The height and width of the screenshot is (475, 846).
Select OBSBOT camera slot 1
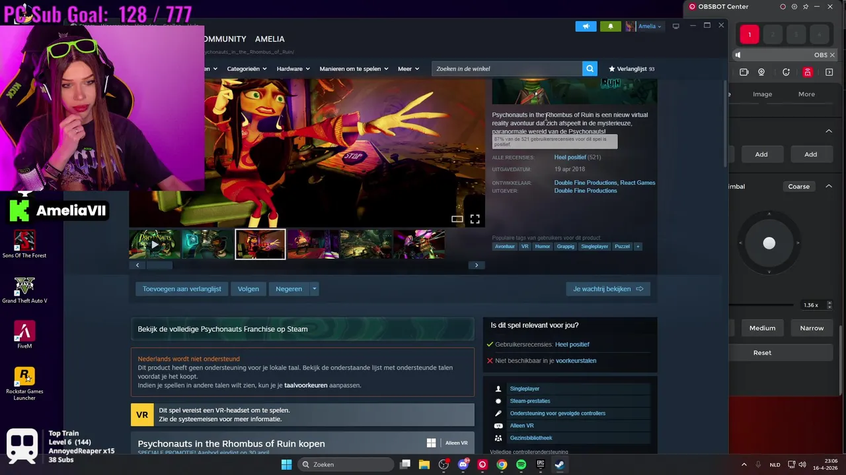tap(750, 34)
